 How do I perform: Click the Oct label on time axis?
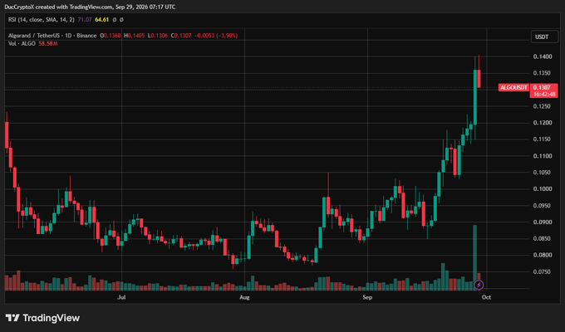[486, 297]
